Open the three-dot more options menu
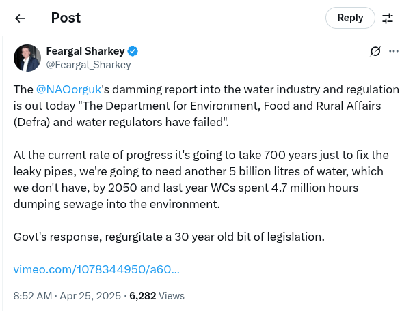Image resolution: width=415 pixels, height=311 pixels. tap(394, 51)
